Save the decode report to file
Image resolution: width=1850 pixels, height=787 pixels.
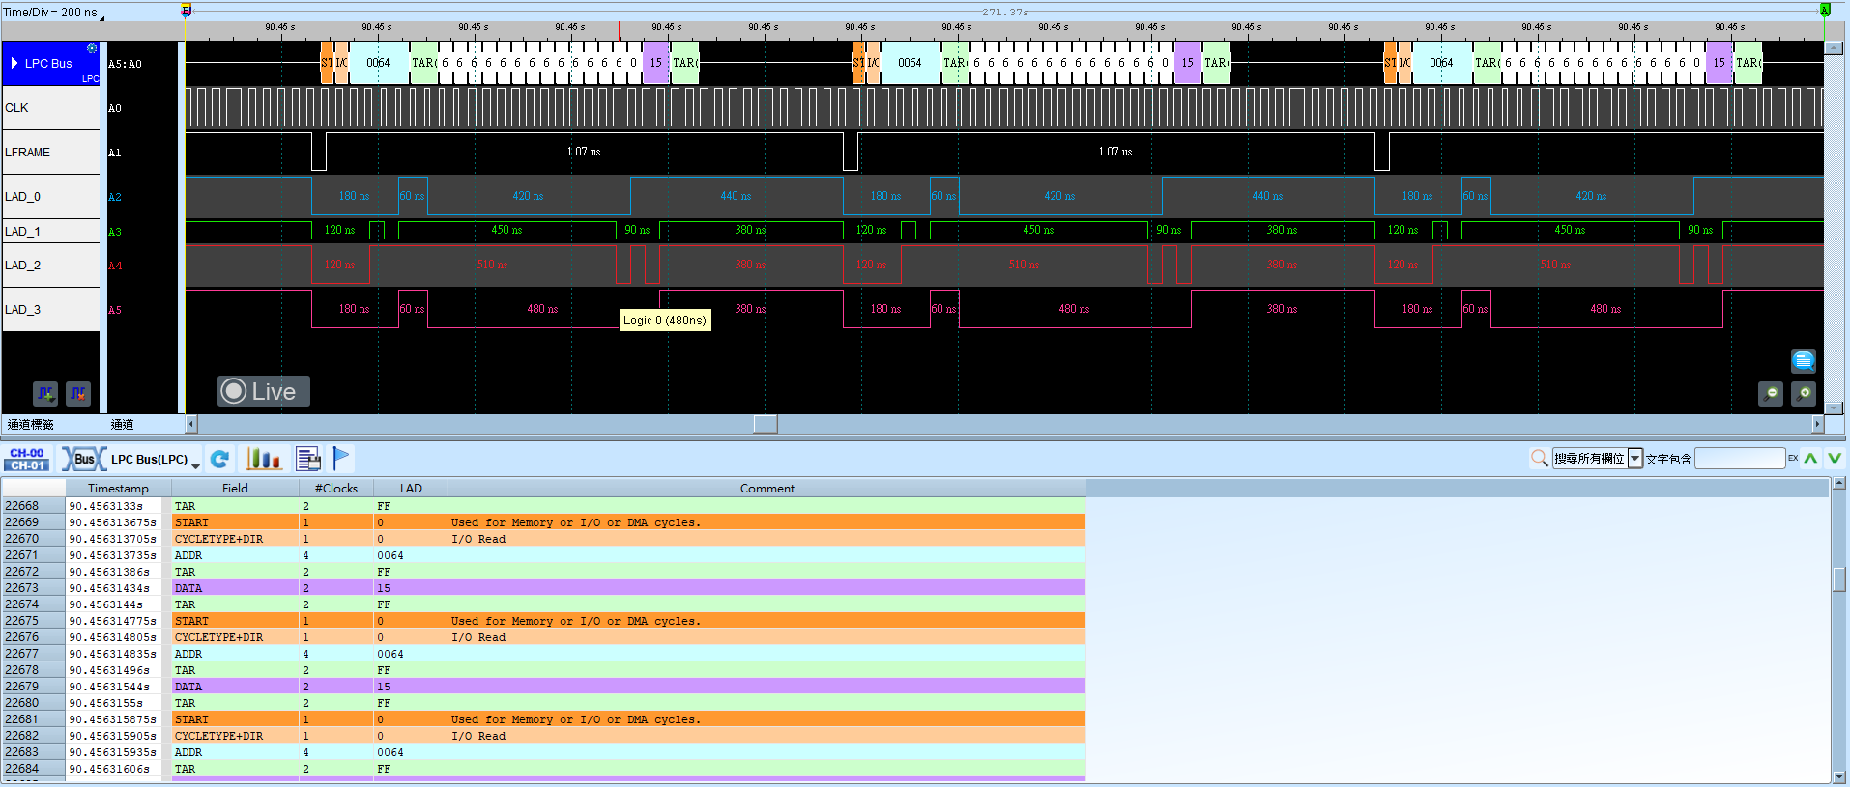point(308,459)
